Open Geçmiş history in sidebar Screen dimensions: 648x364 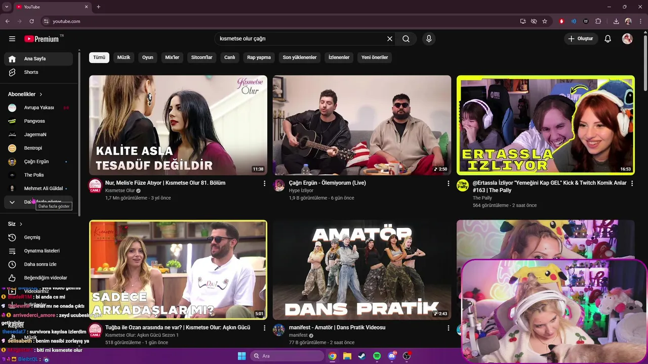pyautogui.click(x=38, y=238)
